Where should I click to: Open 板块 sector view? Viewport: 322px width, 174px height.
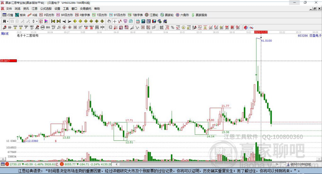20,15
